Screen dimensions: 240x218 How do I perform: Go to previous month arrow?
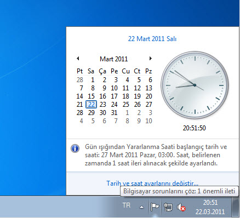point(78,59)
